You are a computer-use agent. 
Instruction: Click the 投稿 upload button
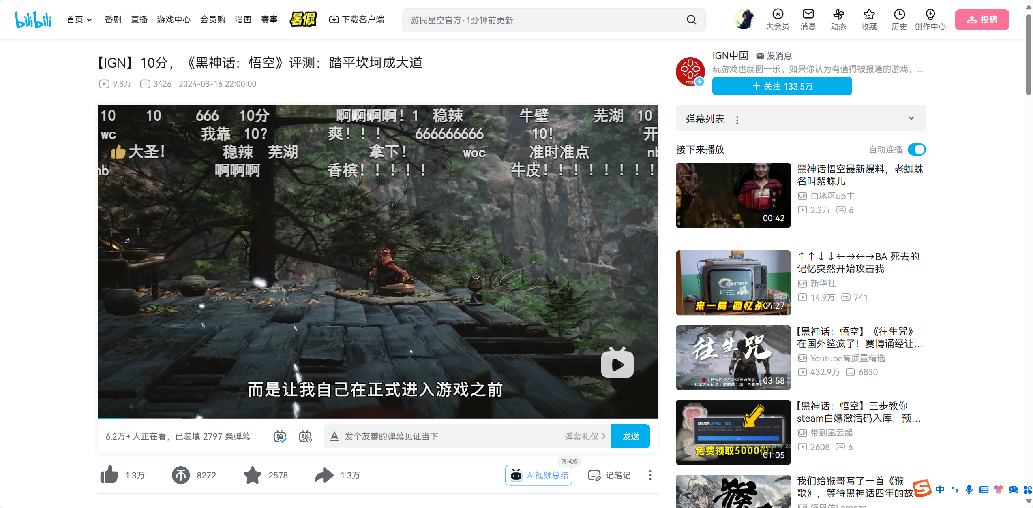(982, 19)
